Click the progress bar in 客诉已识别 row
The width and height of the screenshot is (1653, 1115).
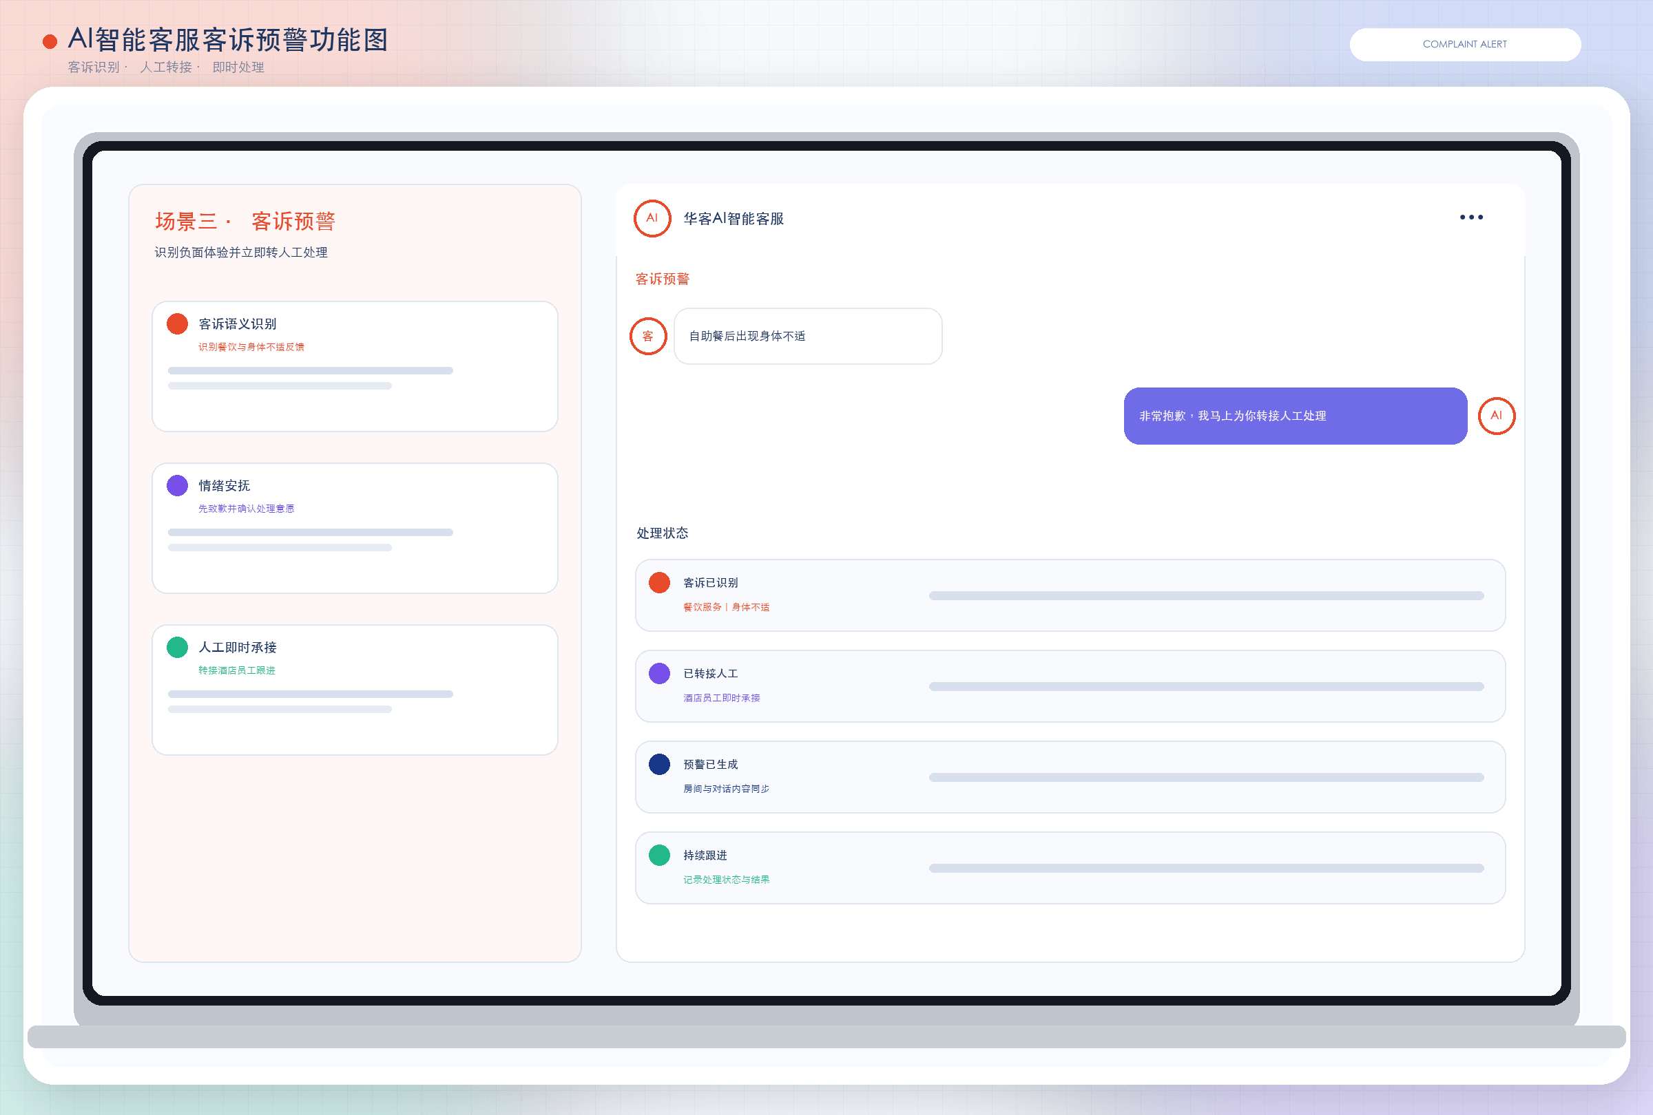click(1205, 595)
